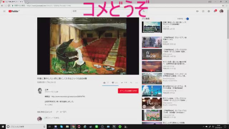229x129 pixels.
Task: Select the browser tab for this video
Action: pos(13,2)
